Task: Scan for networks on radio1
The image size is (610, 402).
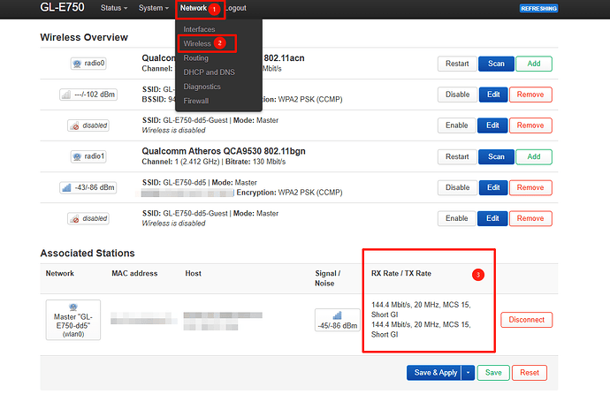Action: [x=495, y=156]
